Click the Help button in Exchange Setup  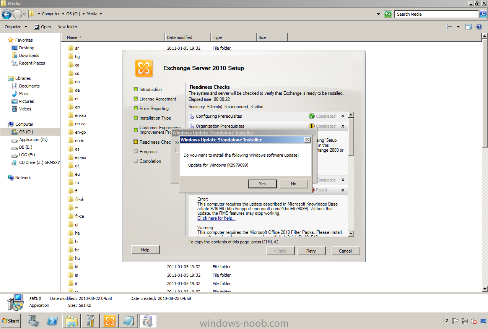145,250
